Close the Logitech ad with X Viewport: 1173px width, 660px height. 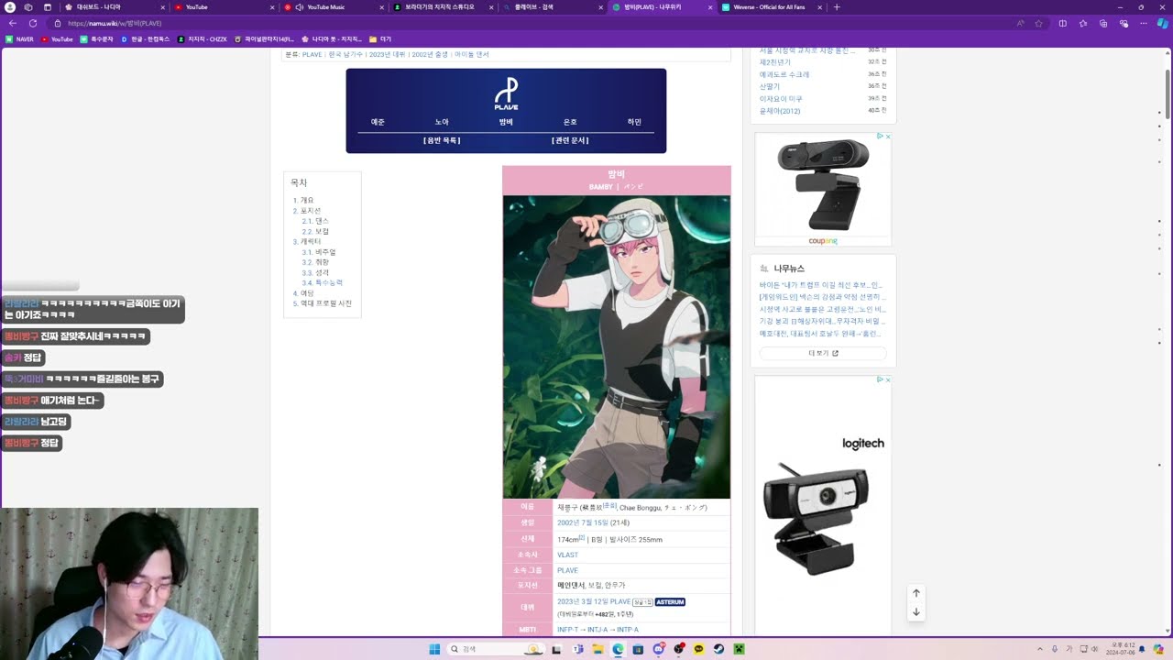click(x=888, y=379)
